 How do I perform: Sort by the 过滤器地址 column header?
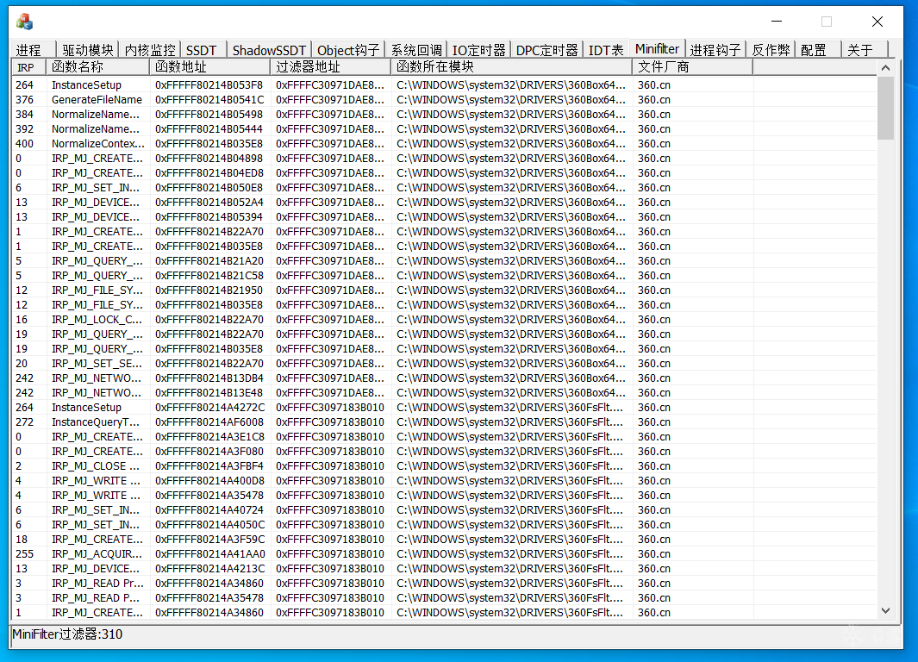(331, 67)
